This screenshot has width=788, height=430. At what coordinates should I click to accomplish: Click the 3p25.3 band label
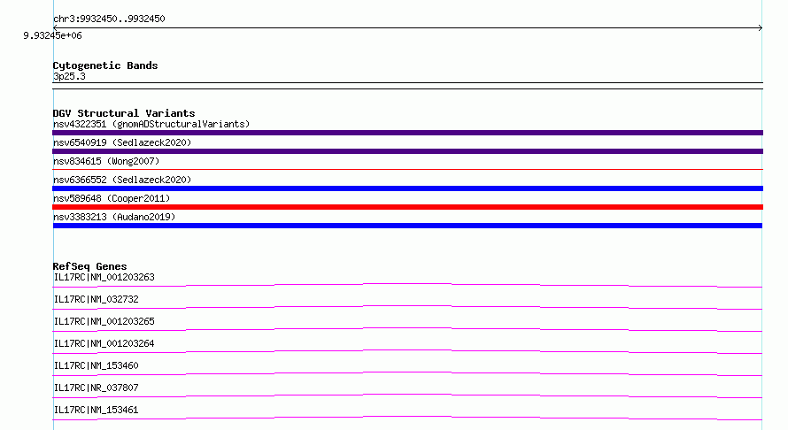69,76
